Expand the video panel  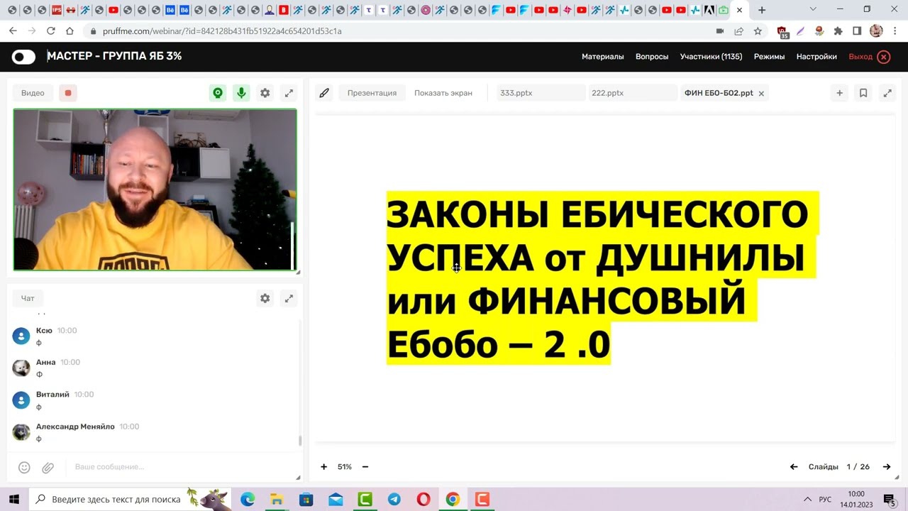tap(289, 92)
